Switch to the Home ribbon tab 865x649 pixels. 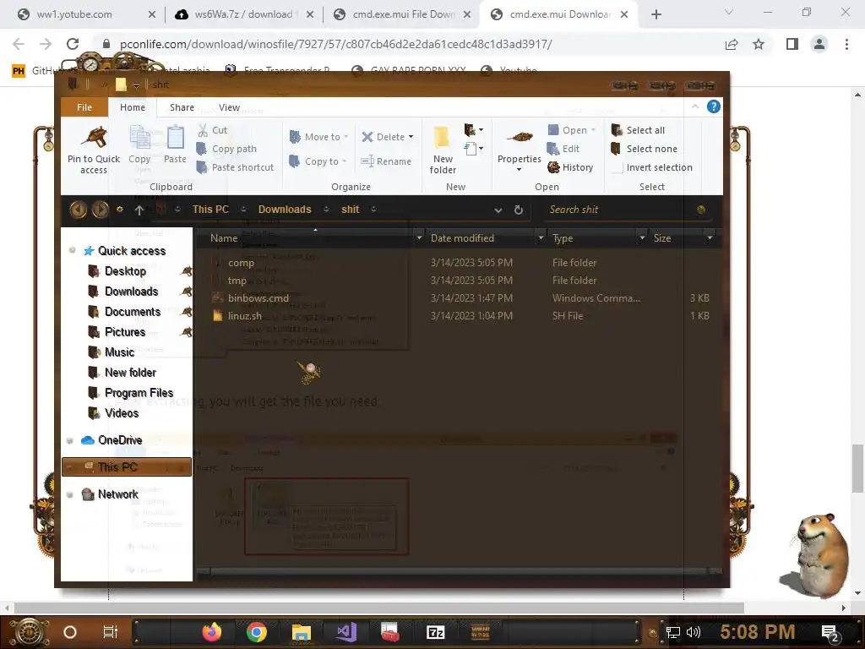(133, 107)
